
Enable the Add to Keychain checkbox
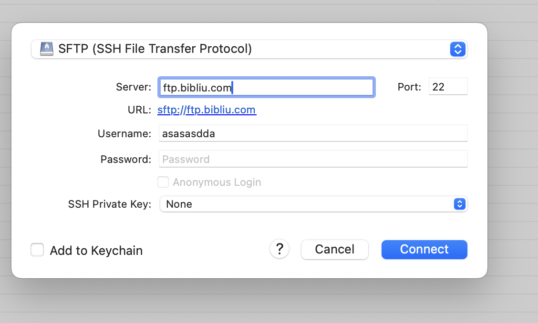coord(37,250)
